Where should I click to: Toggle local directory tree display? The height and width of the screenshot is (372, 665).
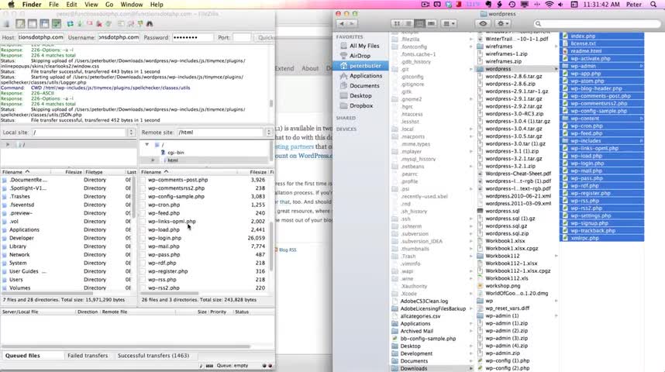tap(33, 24)
